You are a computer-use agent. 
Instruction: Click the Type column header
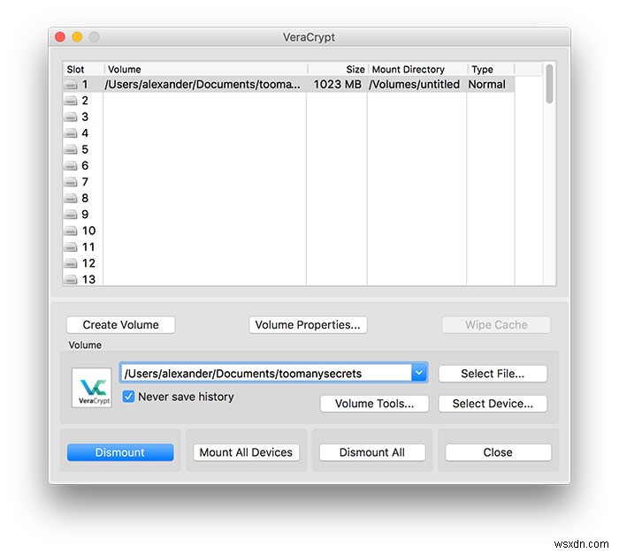pos(491,70)
